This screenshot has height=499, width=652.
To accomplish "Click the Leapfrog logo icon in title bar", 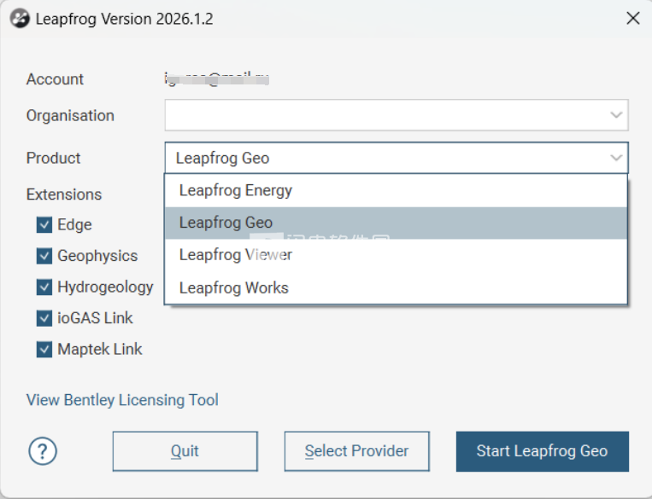I will point(20,19).
